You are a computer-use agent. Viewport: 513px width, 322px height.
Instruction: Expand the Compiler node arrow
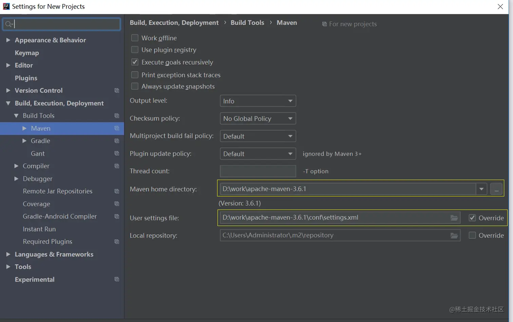(x=16, y=166)
